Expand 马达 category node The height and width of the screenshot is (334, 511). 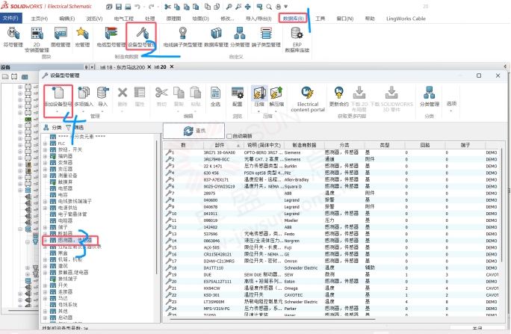click(46, 298)
